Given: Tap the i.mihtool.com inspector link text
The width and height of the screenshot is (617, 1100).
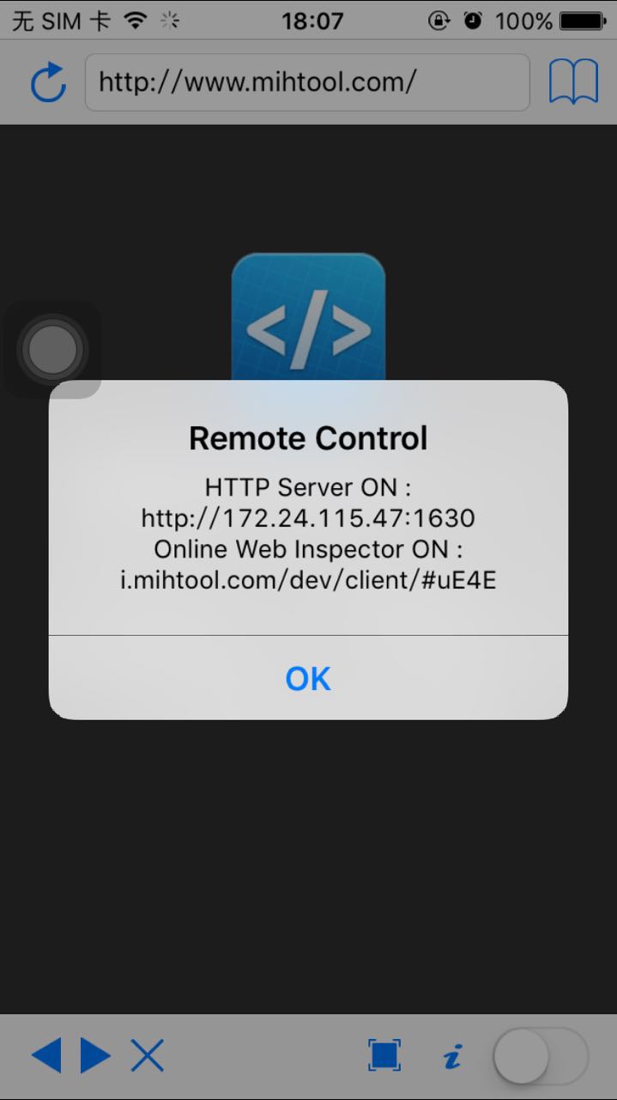Looking at the screenshot, I should pos(308,580).
